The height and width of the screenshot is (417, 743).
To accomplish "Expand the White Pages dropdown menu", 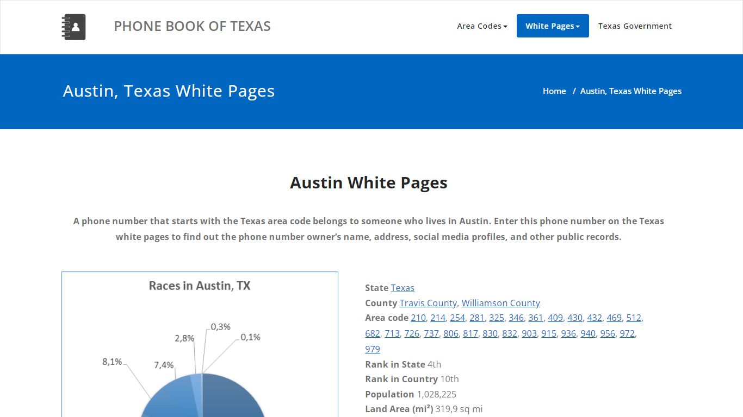I will click(553, 26).
